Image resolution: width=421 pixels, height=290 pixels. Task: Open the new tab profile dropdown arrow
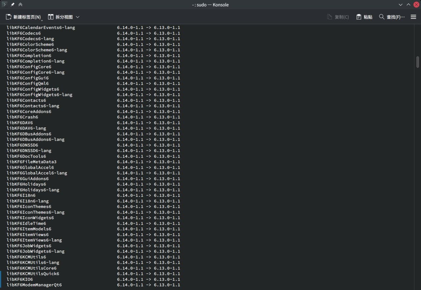tap(42, 20)
